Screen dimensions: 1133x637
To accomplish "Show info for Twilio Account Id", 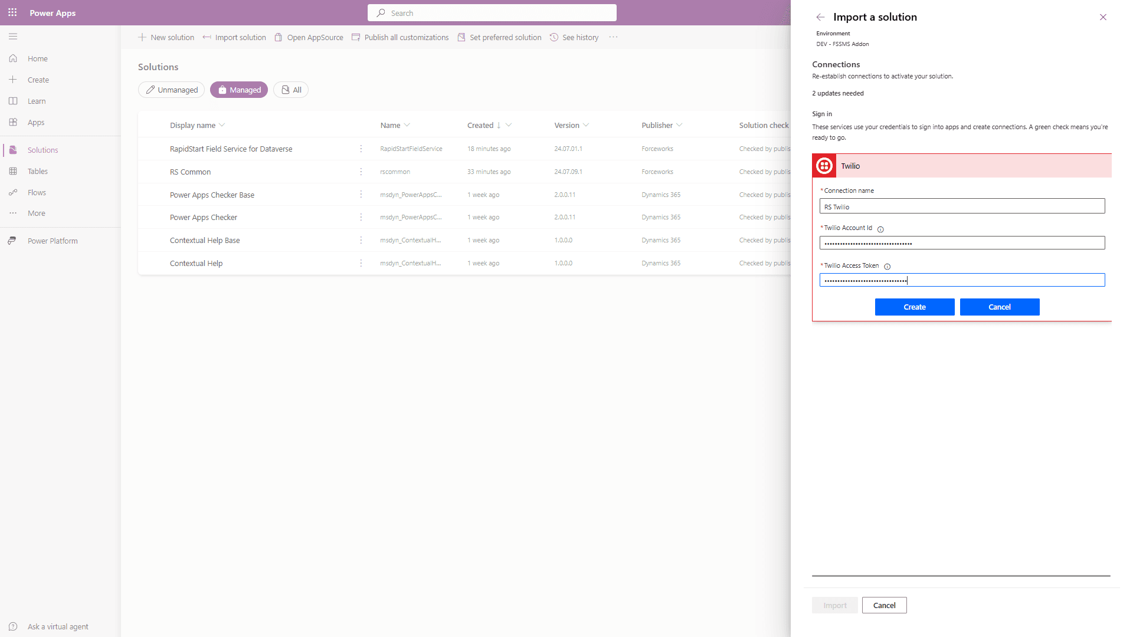I will [881, 229].
